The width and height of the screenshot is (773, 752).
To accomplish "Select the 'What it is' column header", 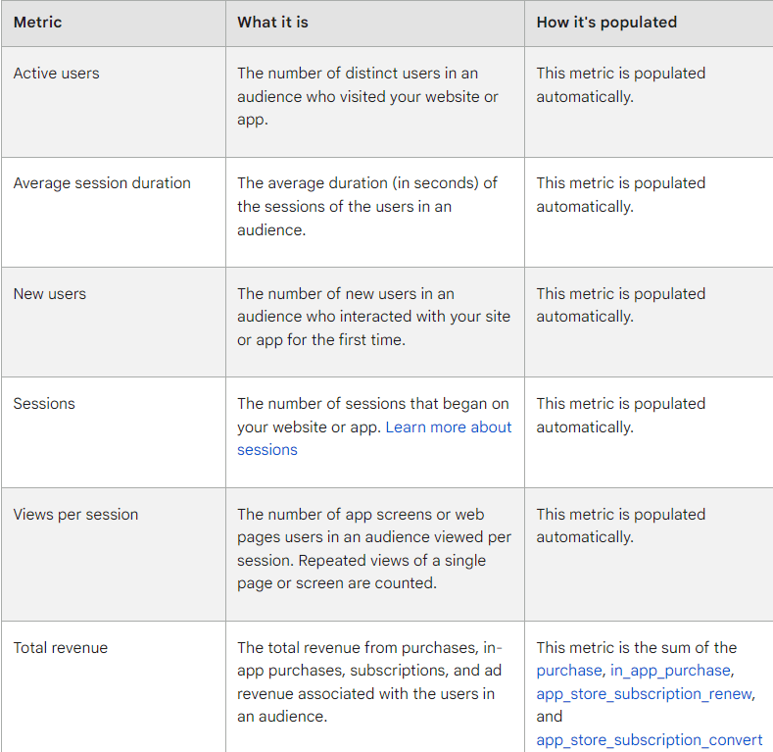I will pos(272,22).
